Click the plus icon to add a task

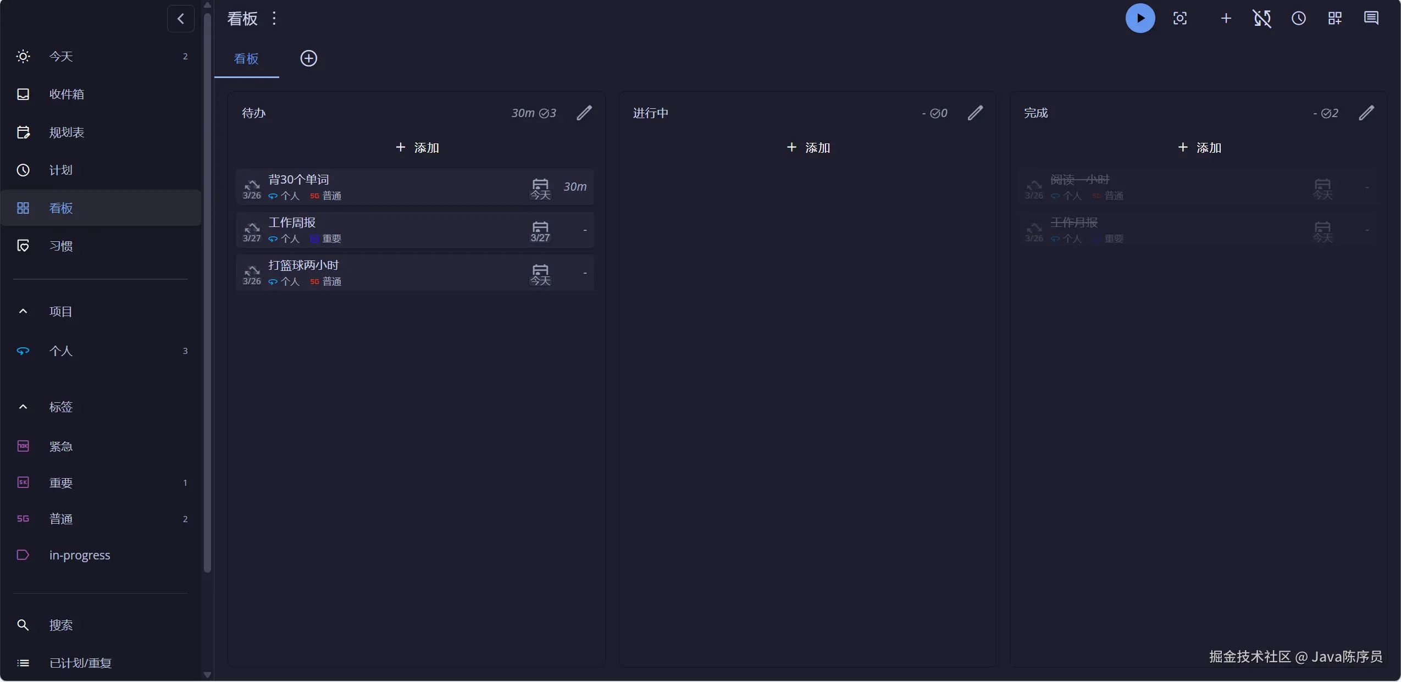pyautogui.click(x=1226, y=19)
